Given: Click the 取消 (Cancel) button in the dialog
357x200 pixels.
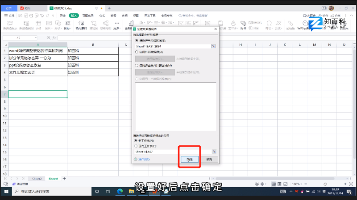Looking at the screenshot, I should point(208,159).
